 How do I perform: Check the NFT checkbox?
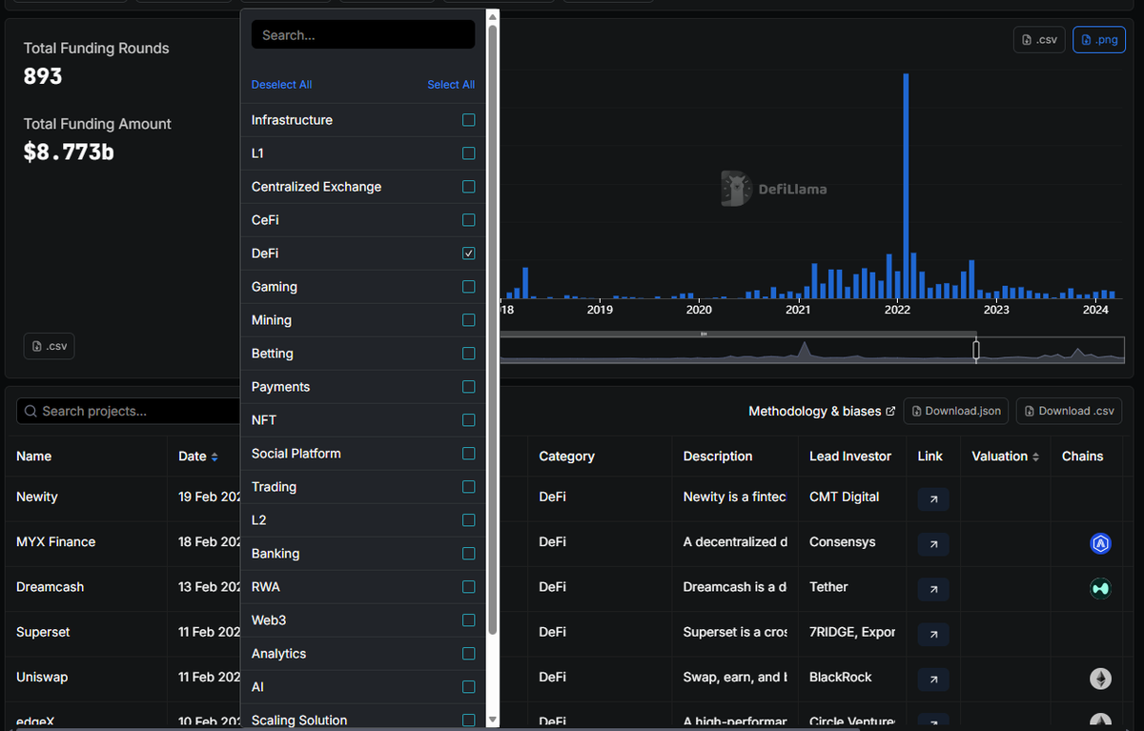(468, 420)
